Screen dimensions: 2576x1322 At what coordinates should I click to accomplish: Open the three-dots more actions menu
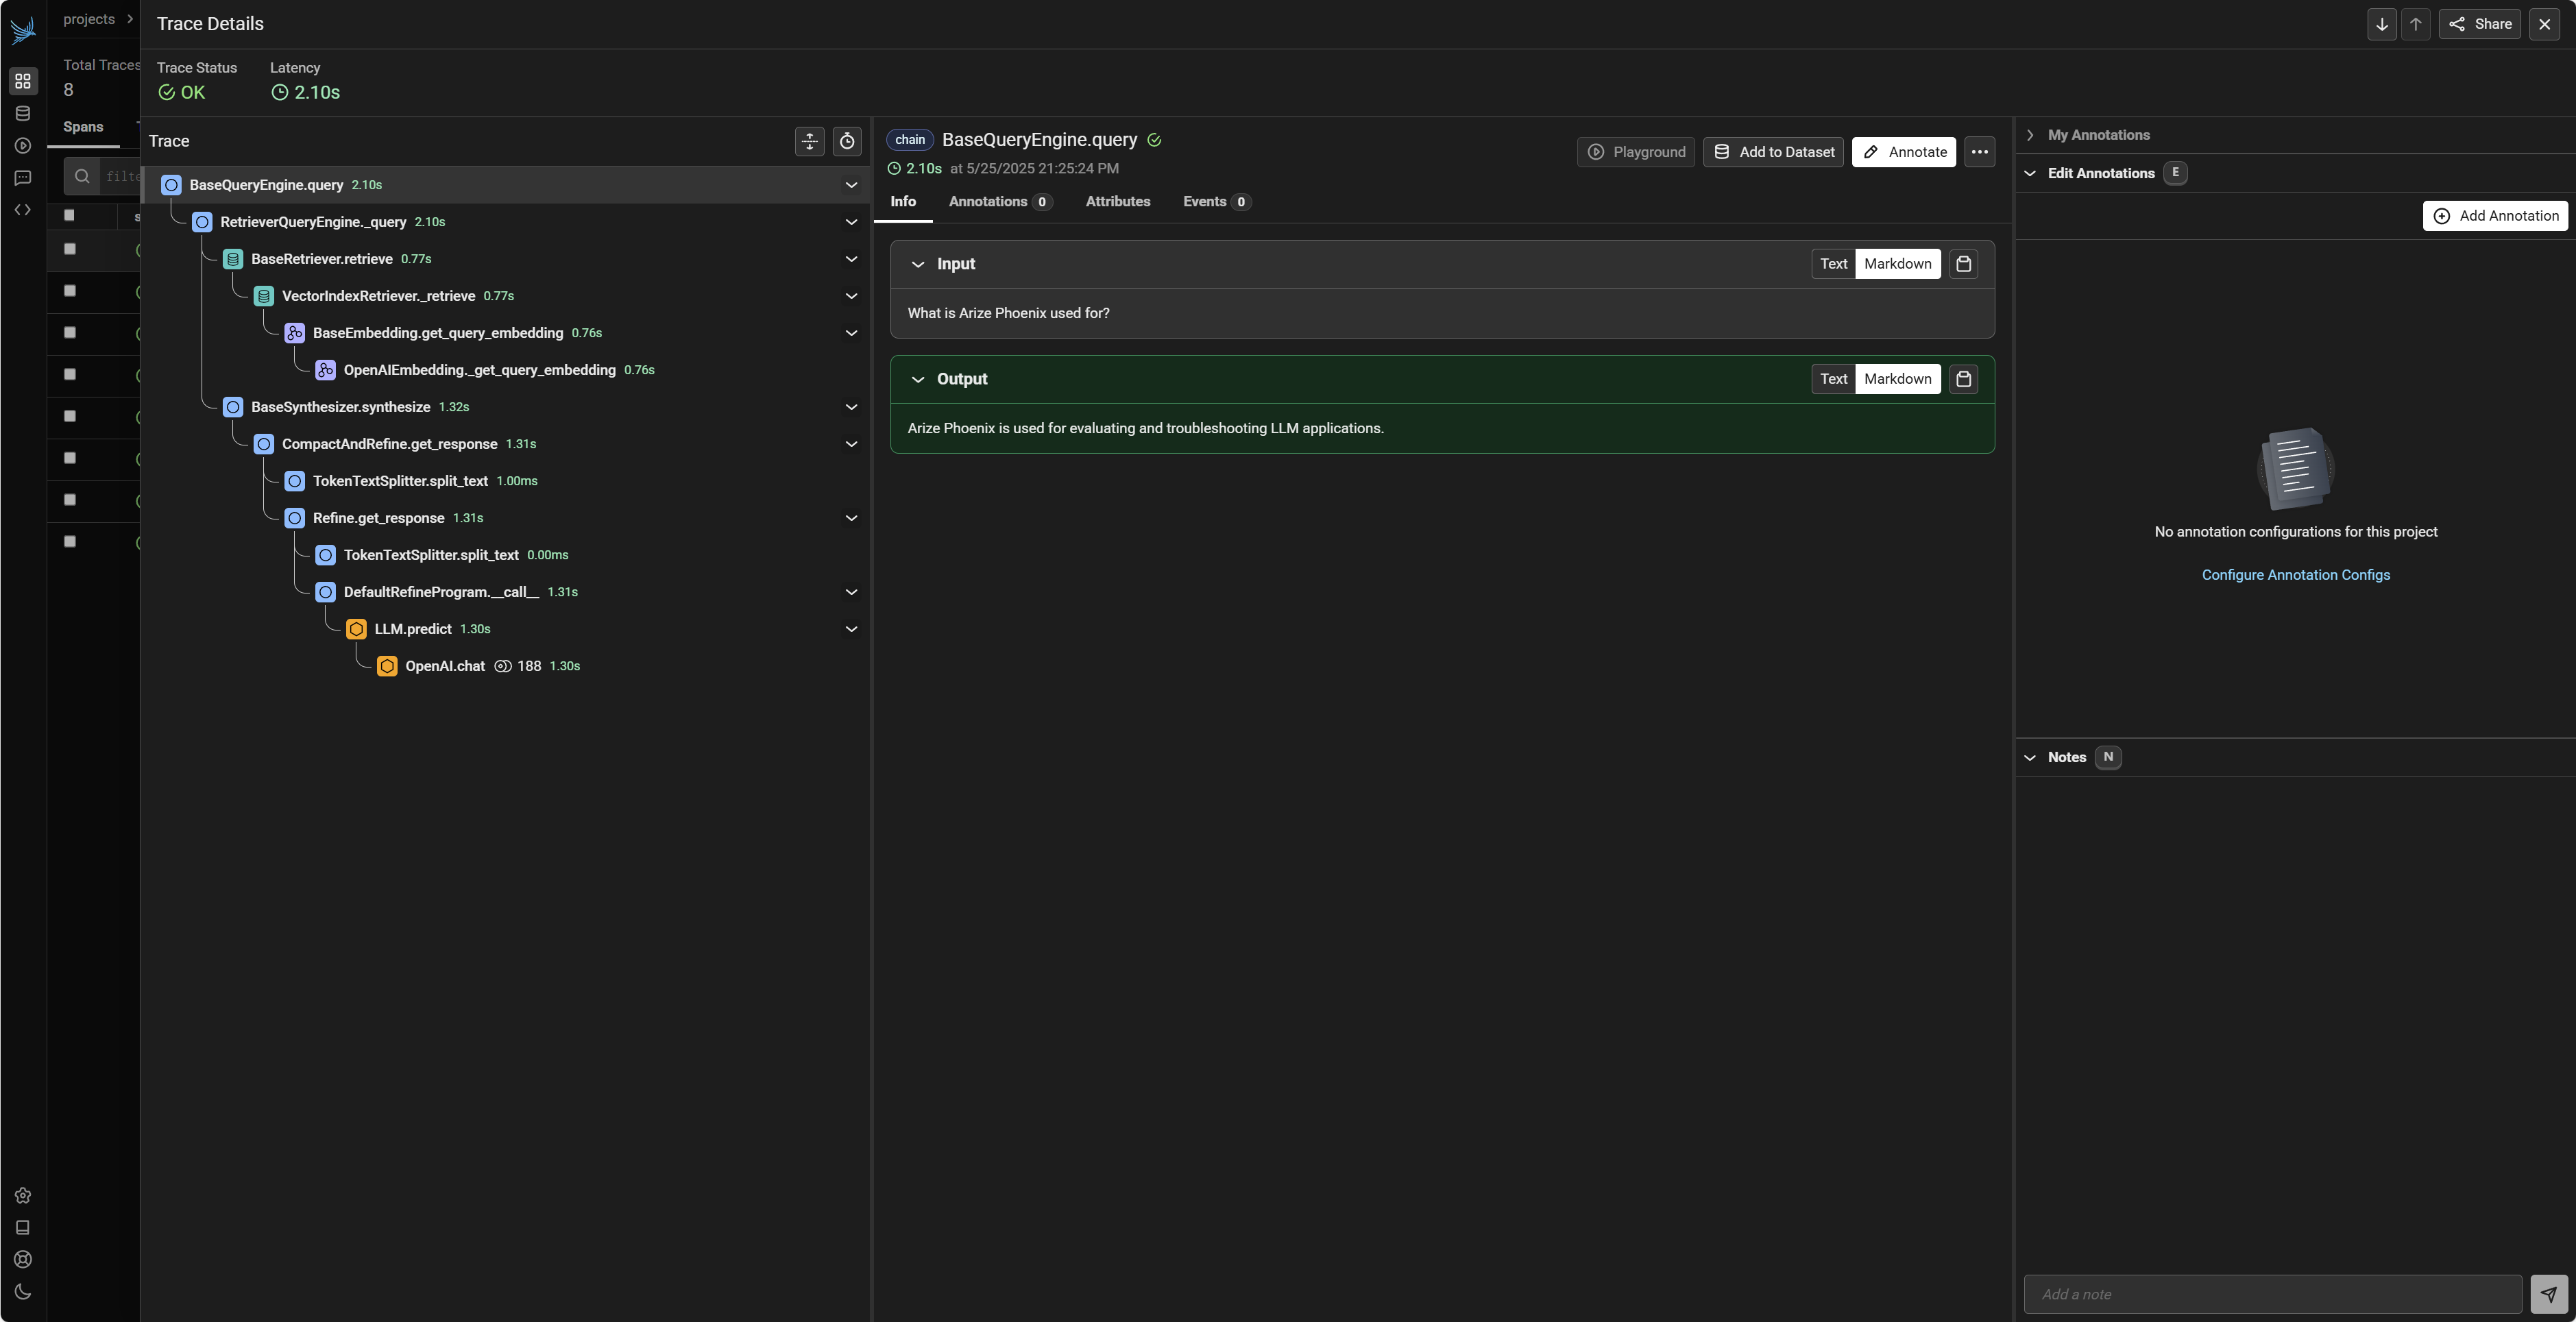point(1979,152)
